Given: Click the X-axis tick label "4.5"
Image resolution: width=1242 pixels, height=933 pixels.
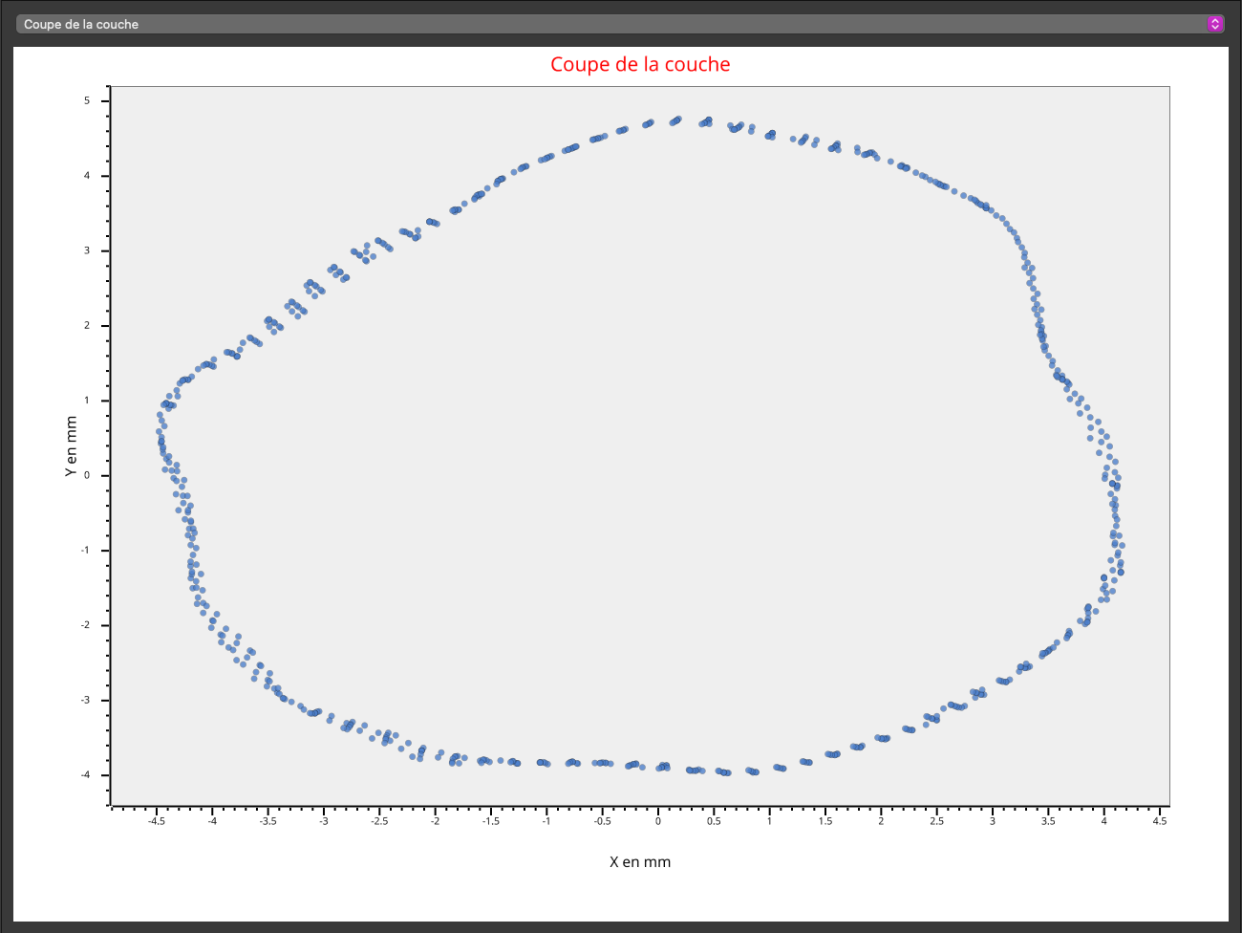Looking at the screenshot, I should [1159, 820].
